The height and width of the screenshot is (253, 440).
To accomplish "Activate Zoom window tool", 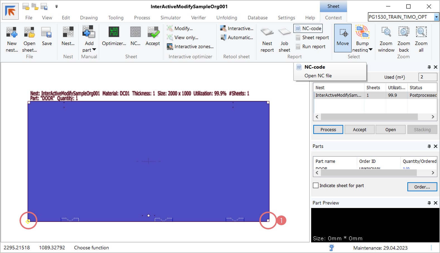I will point(386,33).
